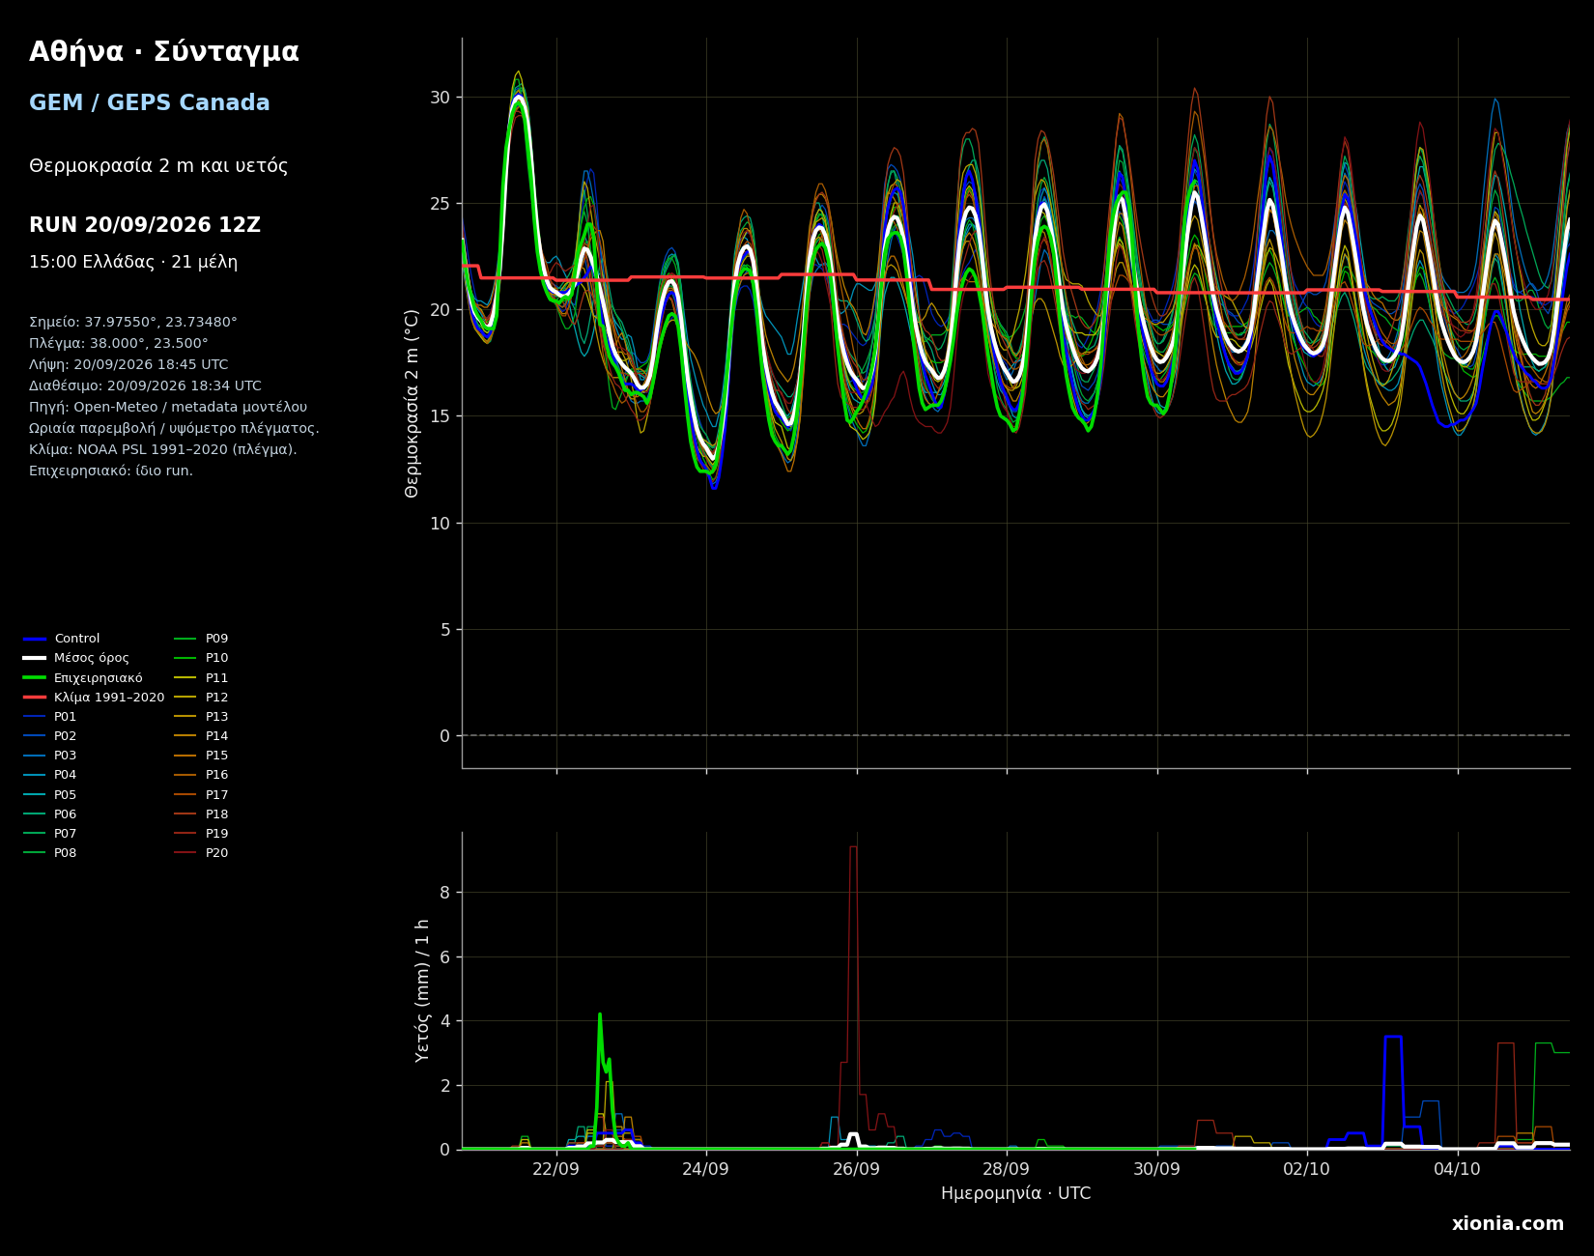Click the 22/09 date tick label

coord(555,1169)
